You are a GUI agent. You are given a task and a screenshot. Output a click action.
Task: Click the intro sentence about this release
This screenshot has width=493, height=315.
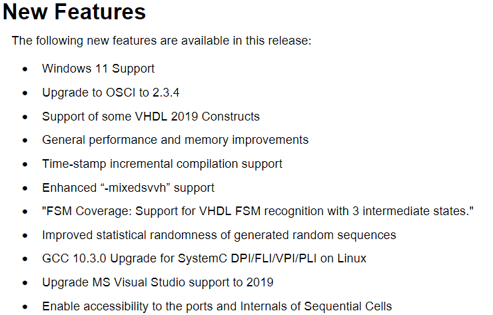pos(162,41)
